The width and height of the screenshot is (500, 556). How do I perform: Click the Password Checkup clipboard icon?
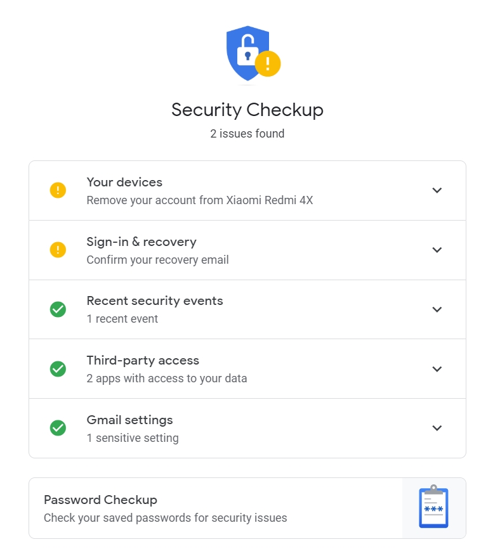pyautogui.click(x=433, y=507)
